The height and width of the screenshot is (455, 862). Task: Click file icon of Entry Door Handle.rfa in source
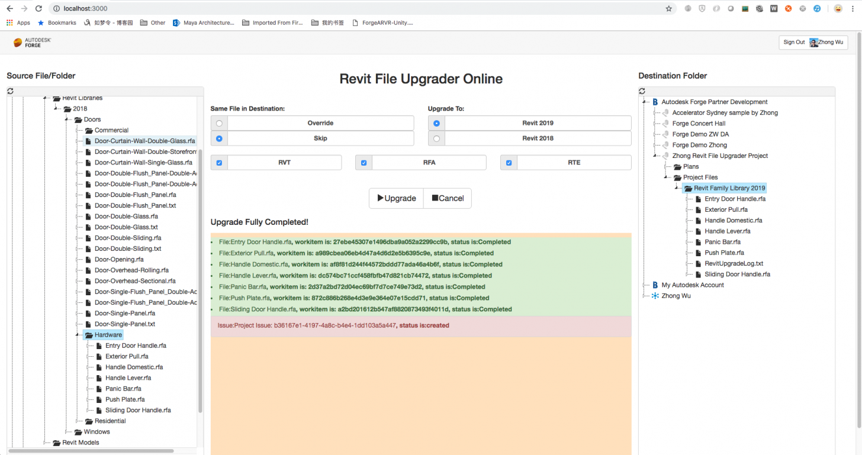99,346
